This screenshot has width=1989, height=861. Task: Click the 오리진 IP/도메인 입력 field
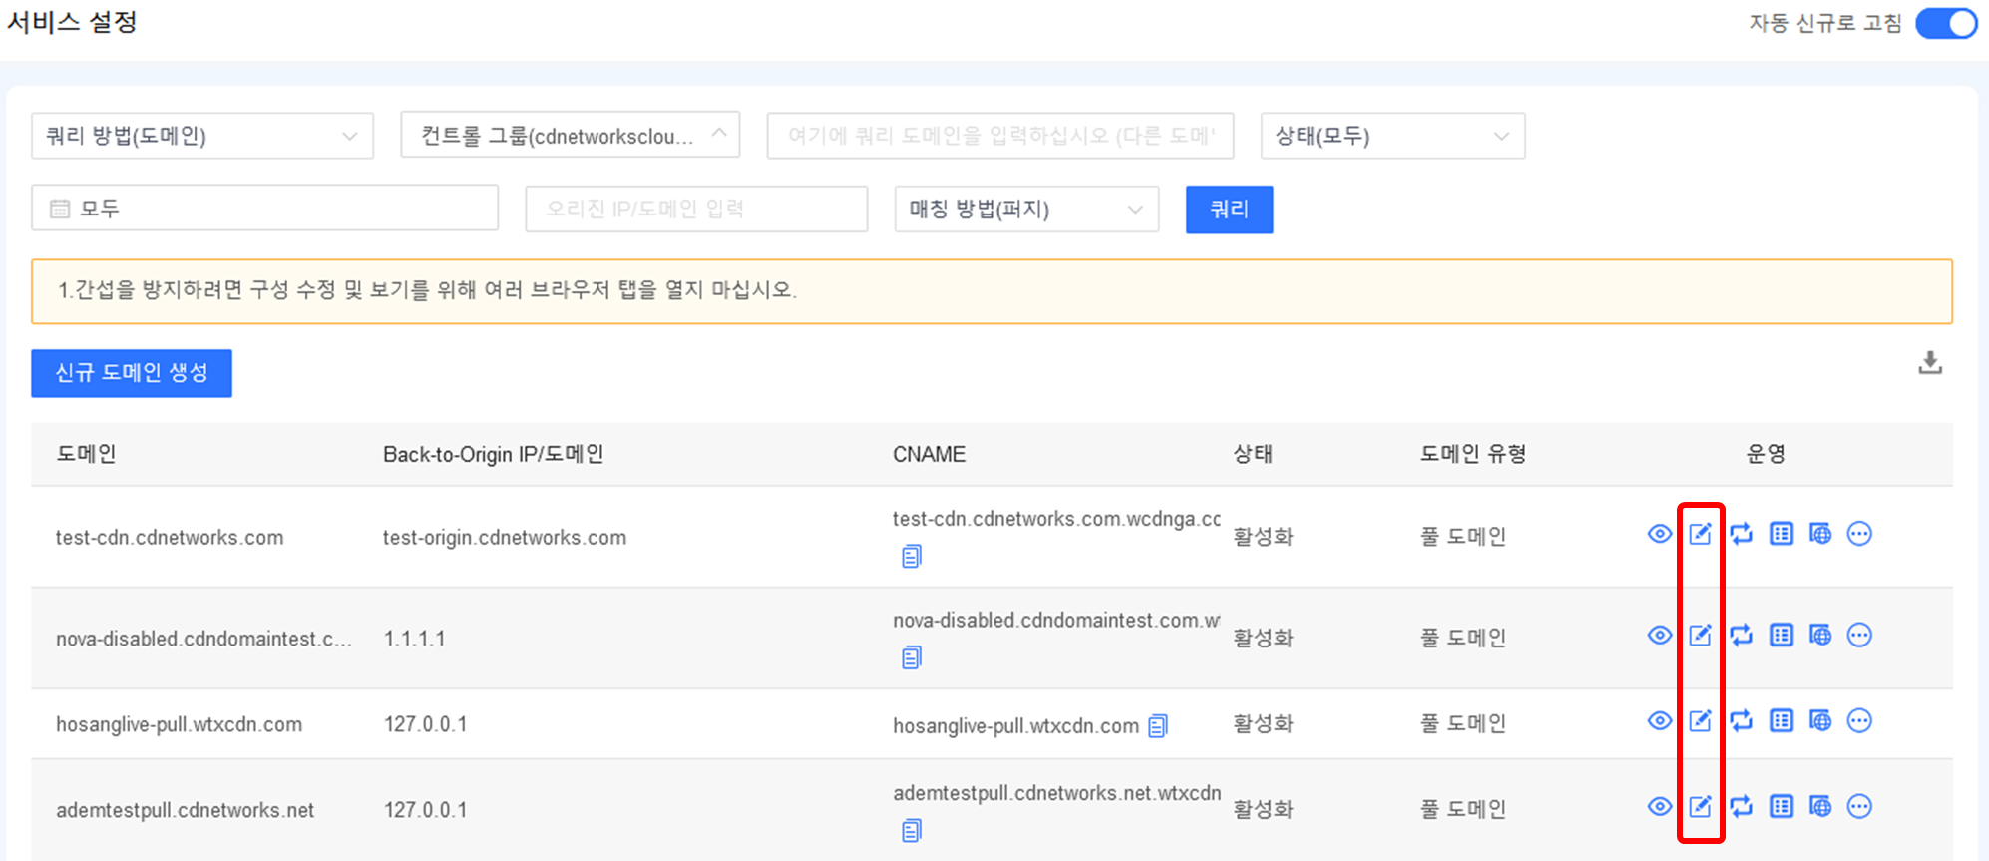(x=696, y=209)
